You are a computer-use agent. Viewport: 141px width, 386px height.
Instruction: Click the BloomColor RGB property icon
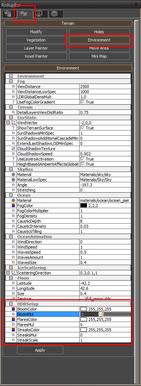(x=13, y=309)
